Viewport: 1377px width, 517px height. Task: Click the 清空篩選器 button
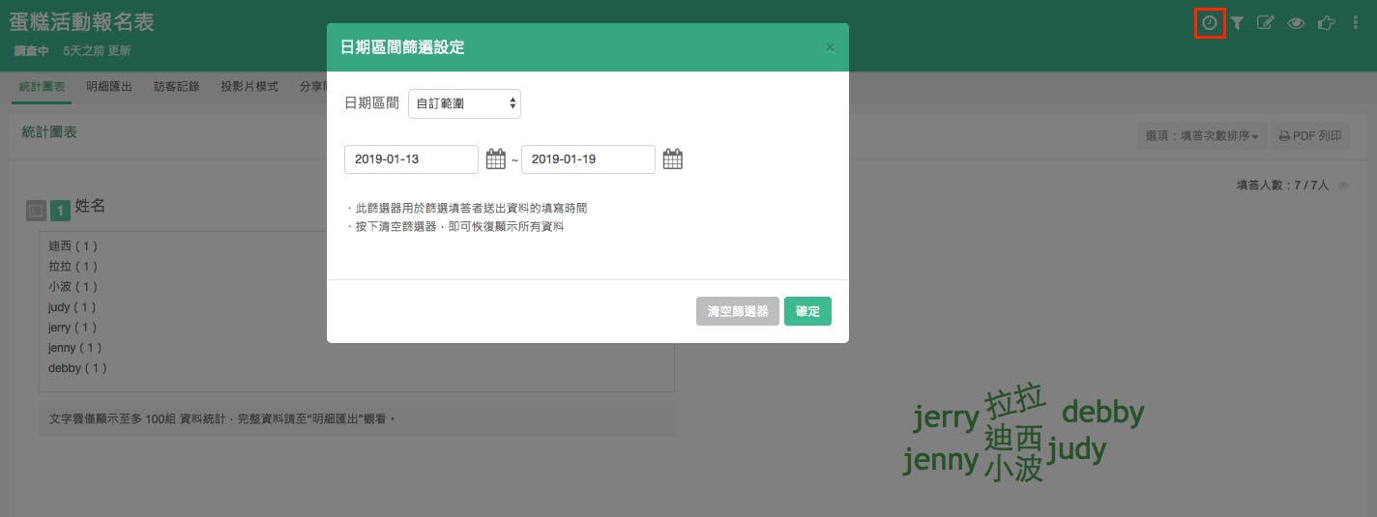tap(738, 311)
